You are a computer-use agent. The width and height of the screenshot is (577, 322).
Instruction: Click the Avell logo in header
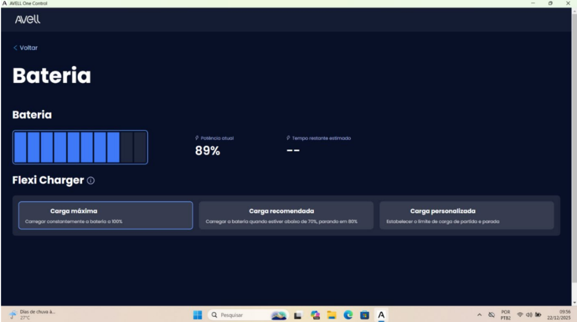click(28, 19)
